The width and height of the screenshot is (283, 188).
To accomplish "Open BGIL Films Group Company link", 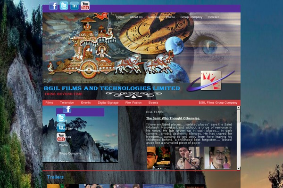I will 218,102.
